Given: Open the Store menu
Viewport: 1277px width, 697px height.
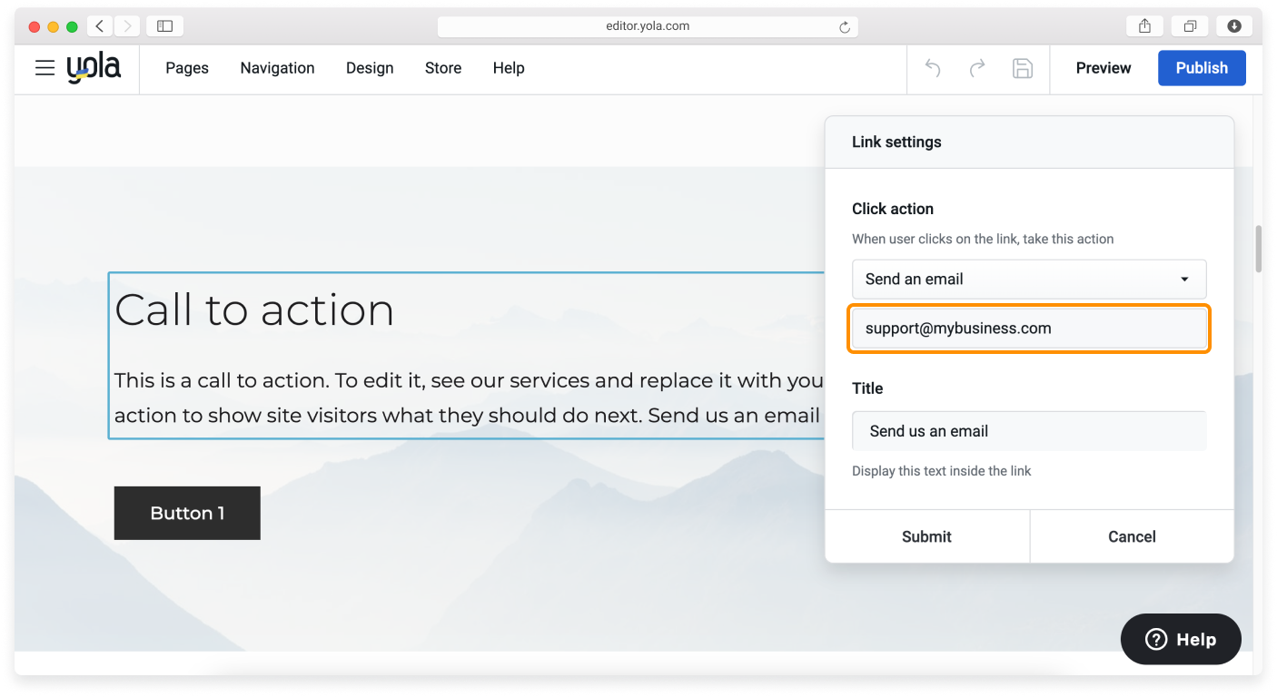Looking at the screenshot, I should click(x=443, y=68).
